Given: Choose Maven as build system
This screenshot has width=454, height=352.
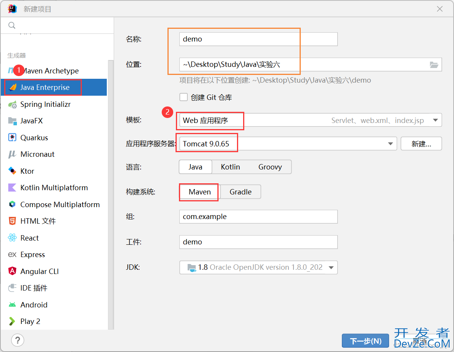Looking at the screenshot, I should [x=200, y=192].
